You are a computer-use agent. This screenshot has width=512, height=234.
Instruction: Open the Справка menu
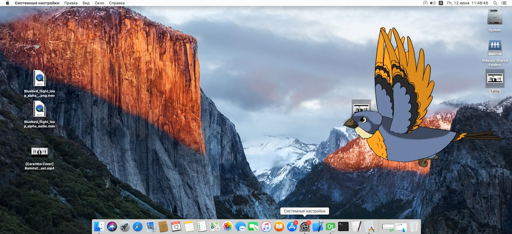click(117, 3)
